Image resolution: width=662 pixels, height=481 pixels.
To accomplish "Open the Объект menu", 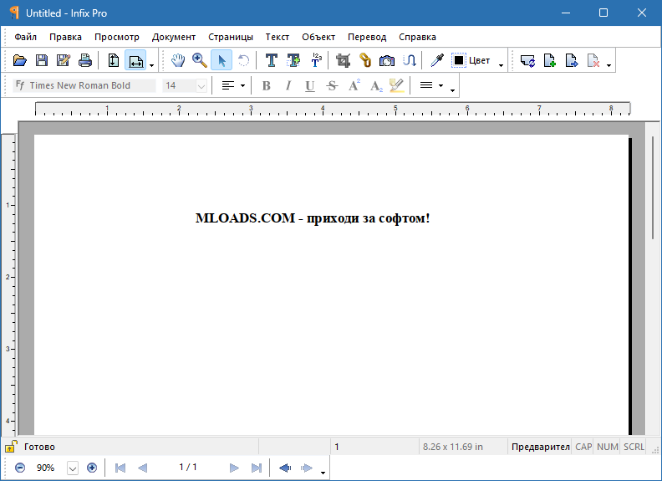I will click(318, 37).
